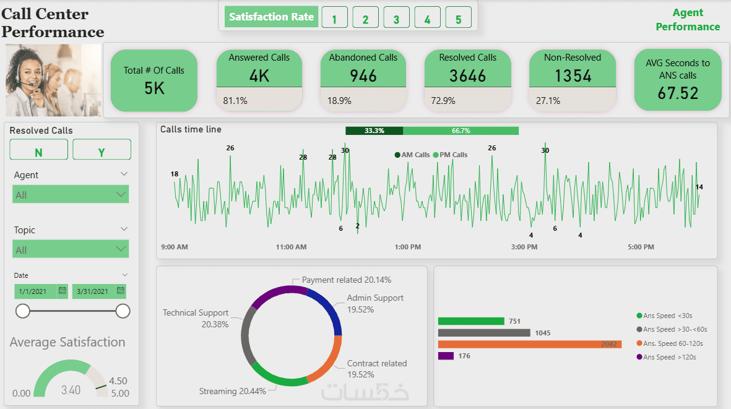
Task: Click the Abandoned Calls 946 card
Action: pyautogui.click(x=363, y=80)
